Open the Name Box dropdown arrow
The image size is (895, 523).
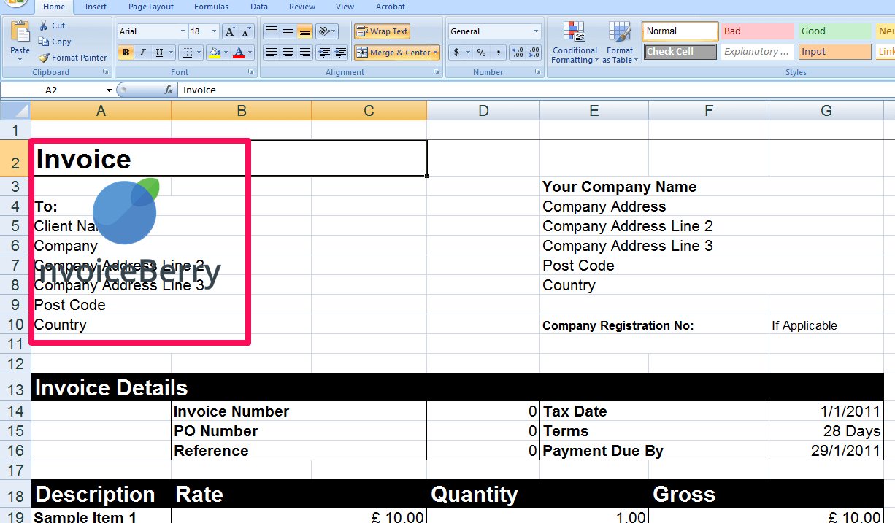109,90
